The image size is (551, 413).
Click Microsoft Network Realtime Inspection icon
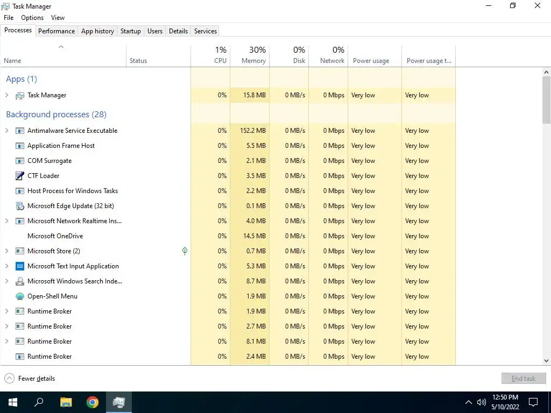click(x=20, y=221)
